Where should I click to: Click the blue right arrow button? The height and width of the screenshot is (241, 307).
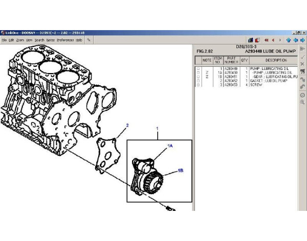(302, 40)
